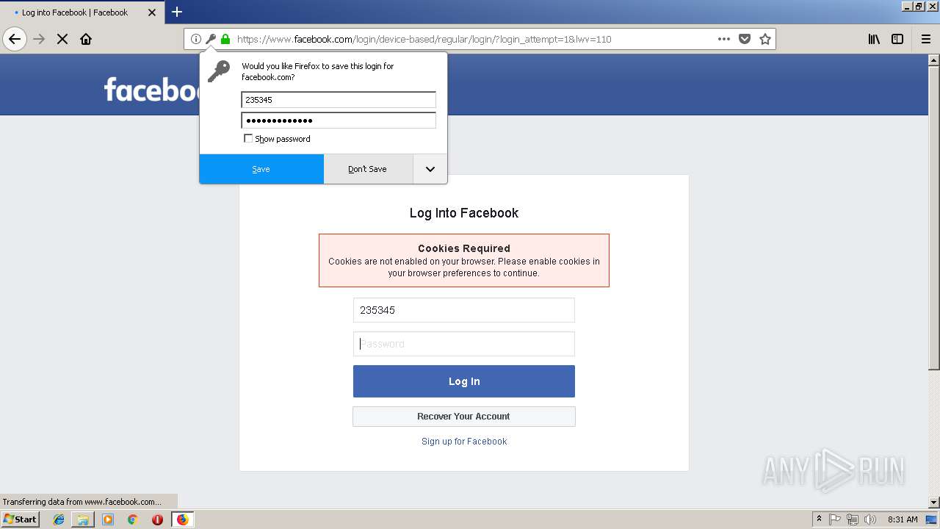Edit username field in save-login popup
940x529 pixels.
[x=339, y=100]
